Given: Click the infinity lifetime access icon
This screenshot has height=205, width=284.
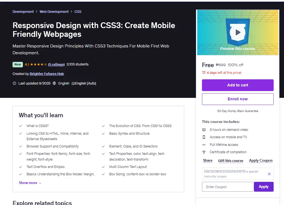Looking at the screenshot, I should coord(204,145).
